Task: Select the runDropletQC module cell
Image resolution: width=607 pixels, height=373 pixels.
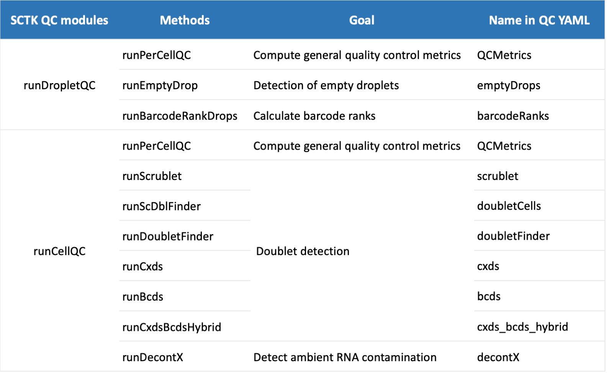Action: coord(59,85)
